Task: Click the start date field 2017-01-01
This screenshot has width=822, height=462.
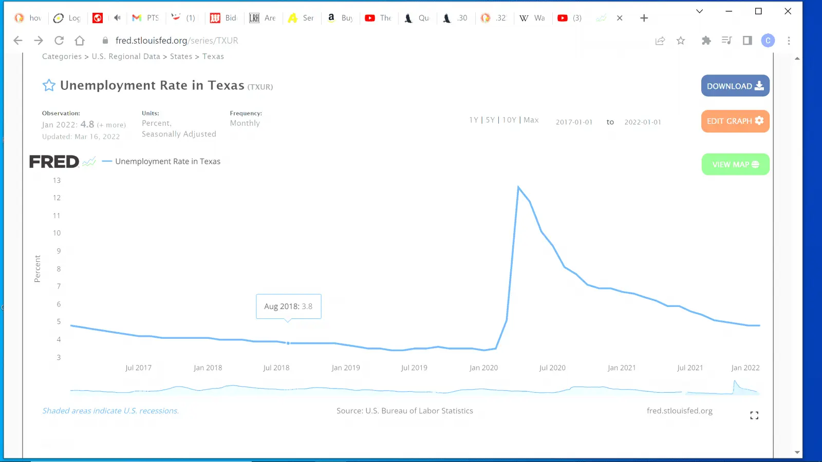Action: coord(574,122)
